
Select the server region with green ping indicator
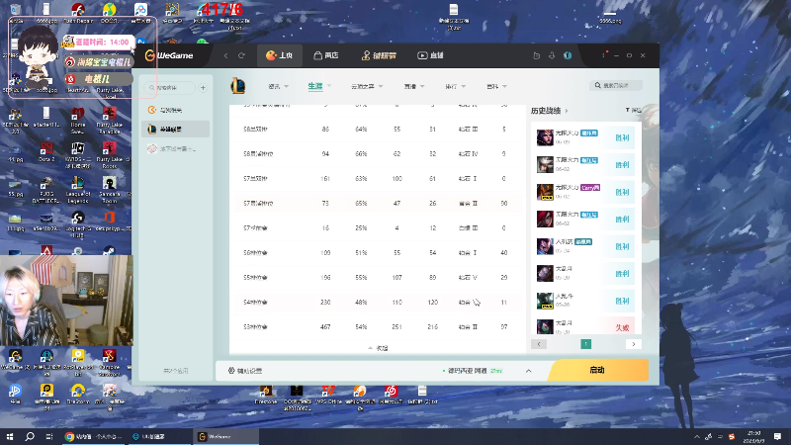pos(473,371)
